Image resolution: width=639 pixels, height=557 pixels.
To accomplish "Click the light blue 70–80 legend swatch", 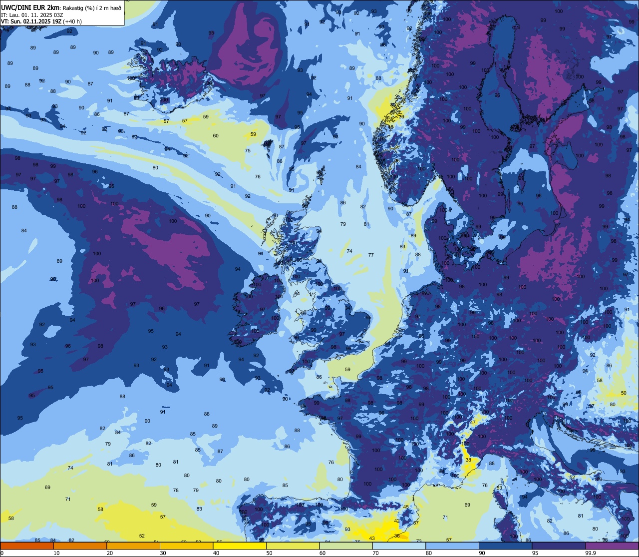I will click(x=399, y=546).
